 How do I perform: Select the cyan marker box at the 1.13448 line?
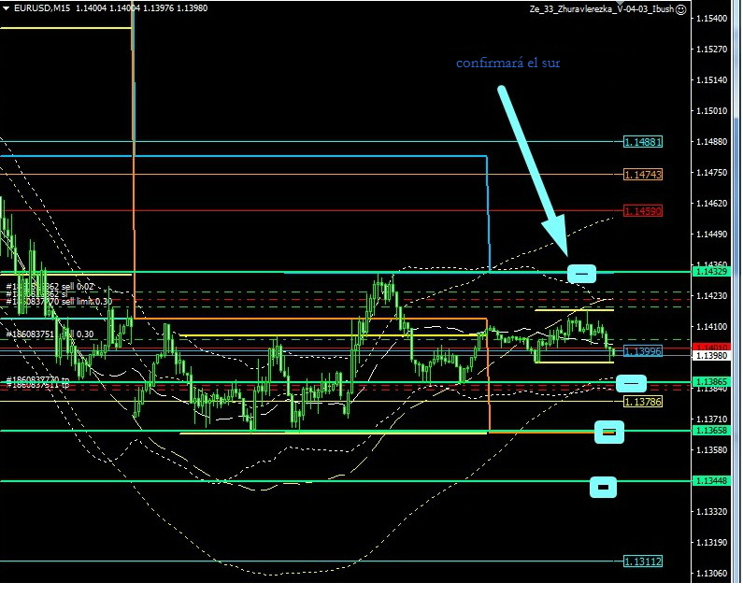[604, 486]
